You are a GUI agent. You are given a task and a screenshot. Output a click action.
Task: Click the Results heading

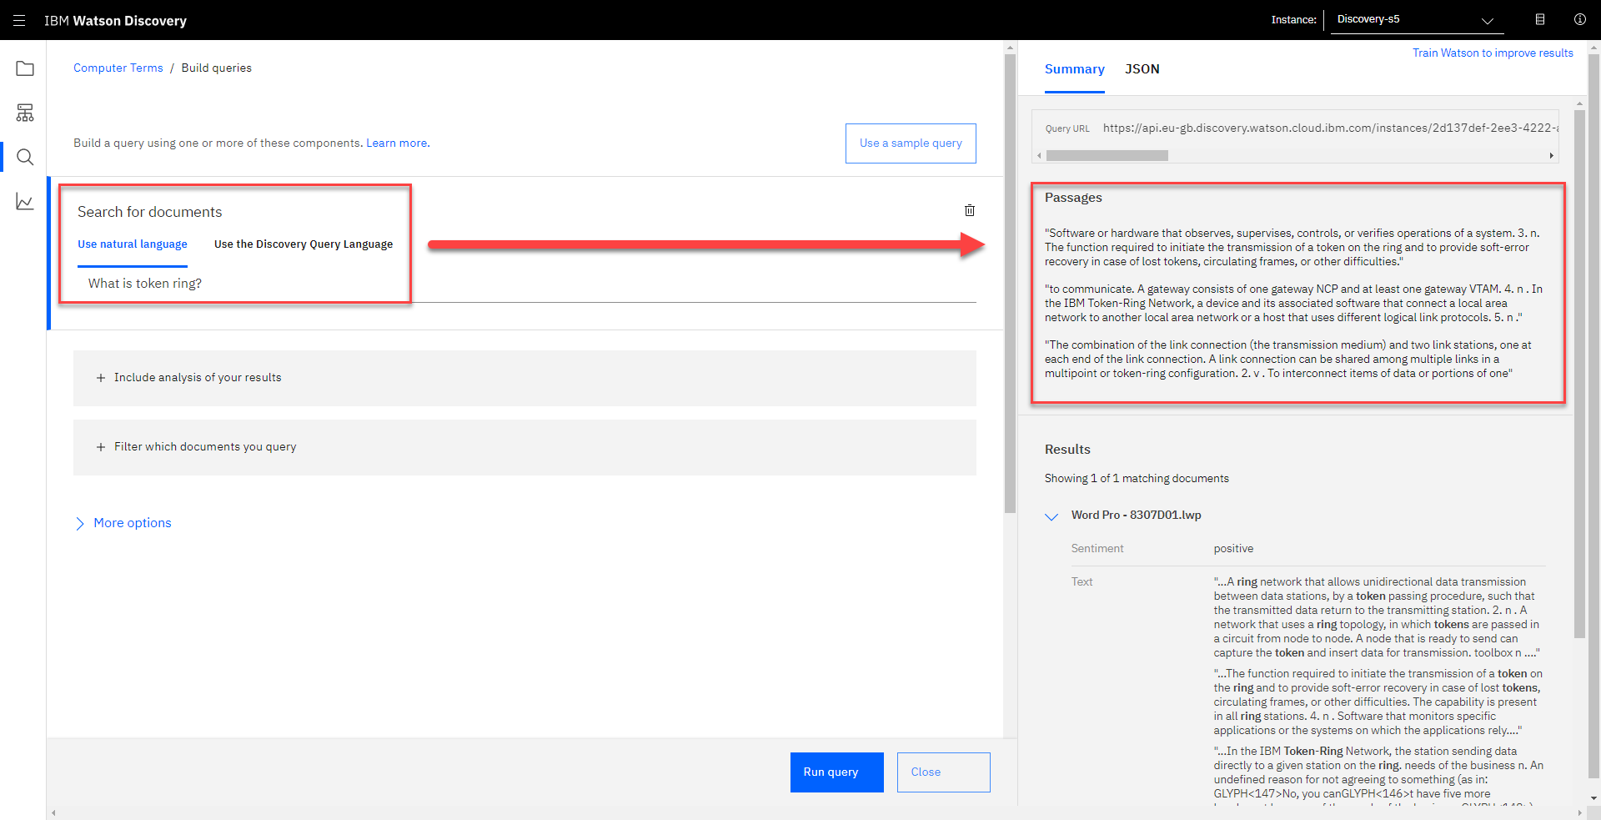click(x=1067, y=450)
